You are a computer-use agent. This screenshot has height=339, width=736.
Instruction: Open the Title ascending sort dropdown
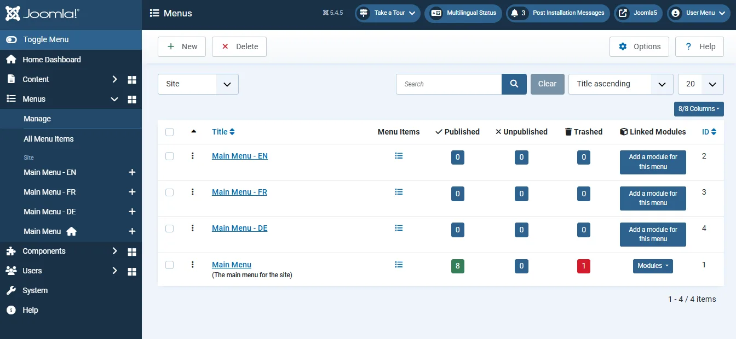621,84
